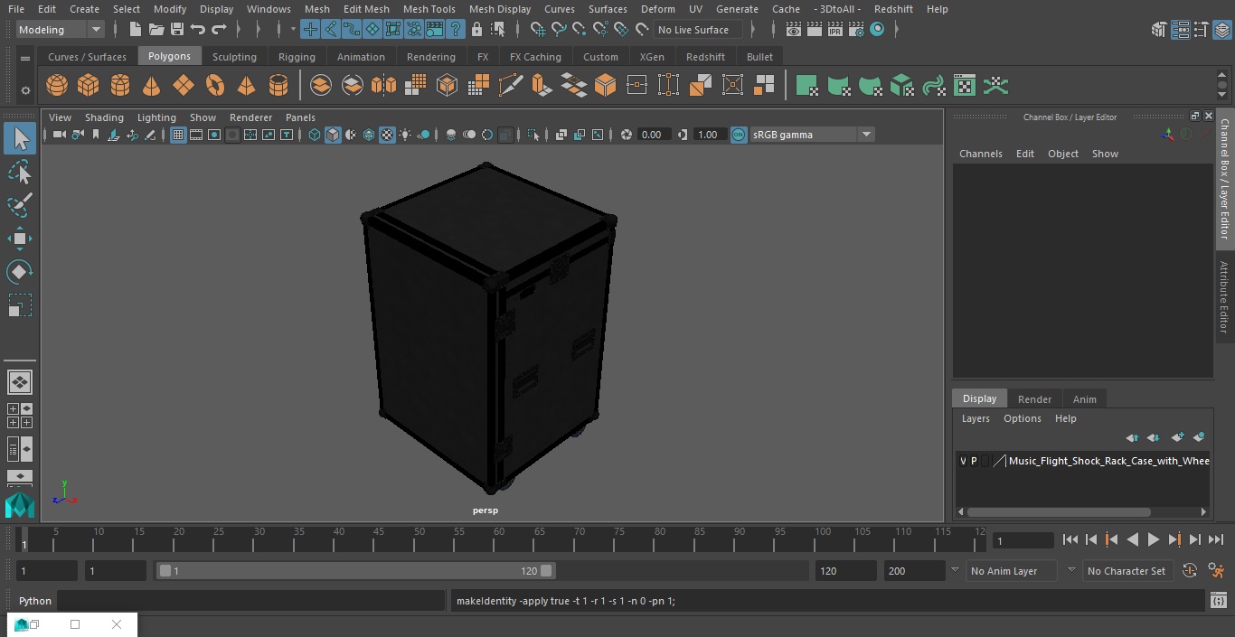The image size is (1235, 637).
Task: Open Layers menu in layer editor
Action: [976, 418]
